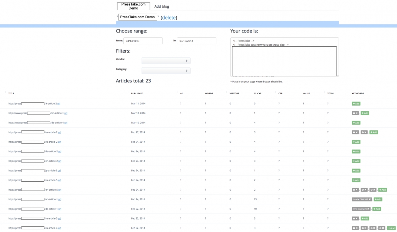Add keyword to the ru-article-3 row
The image size is (397, 232).
365,219
